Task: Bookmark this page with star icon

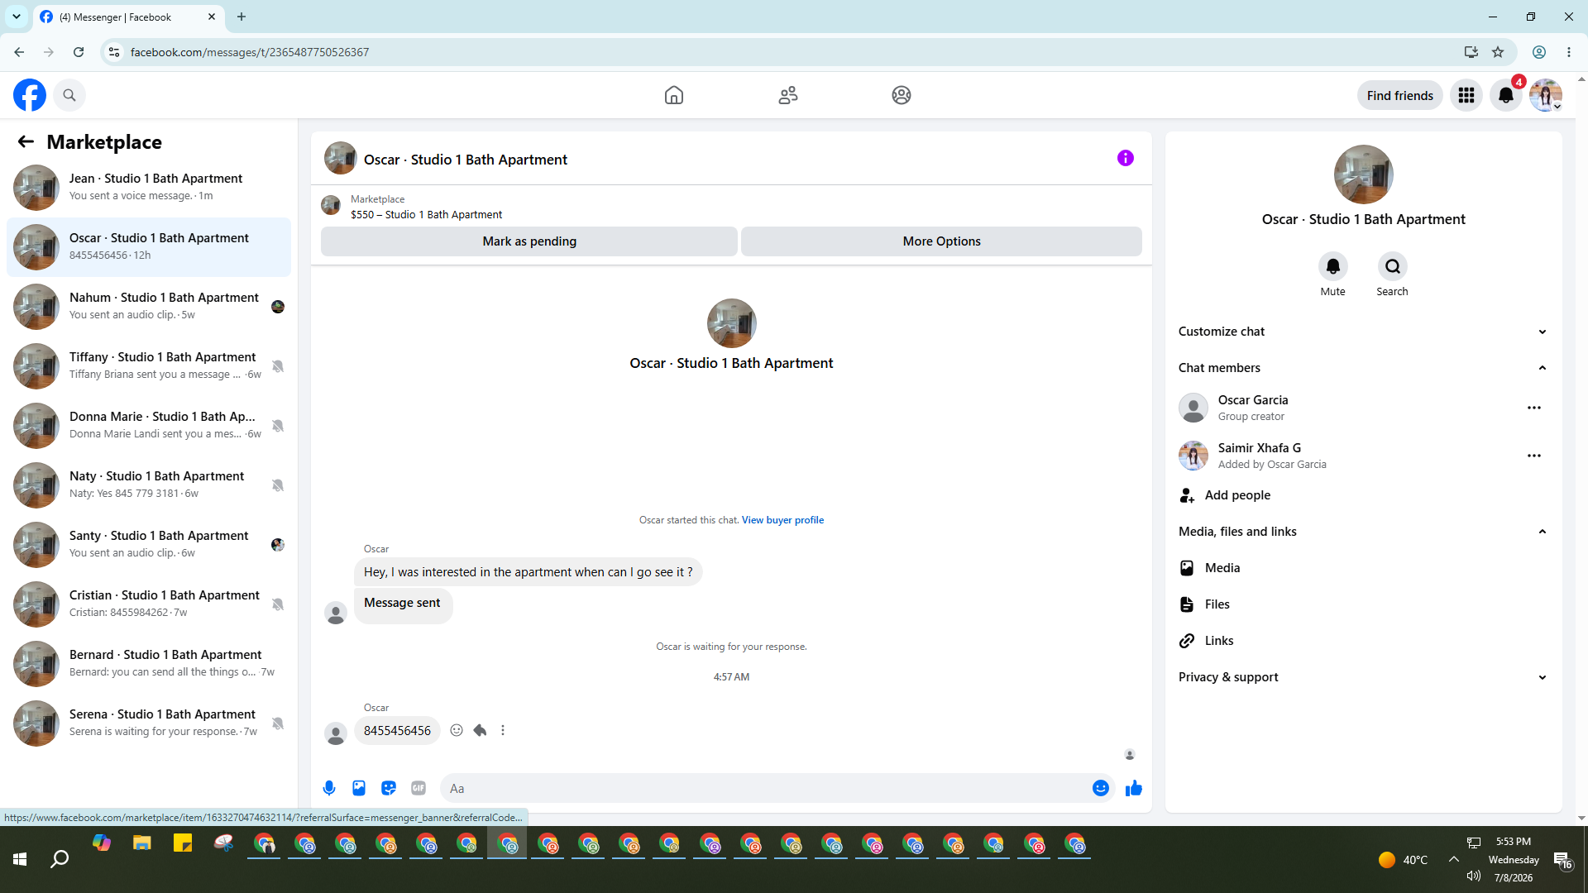Action: (1498, 52)
